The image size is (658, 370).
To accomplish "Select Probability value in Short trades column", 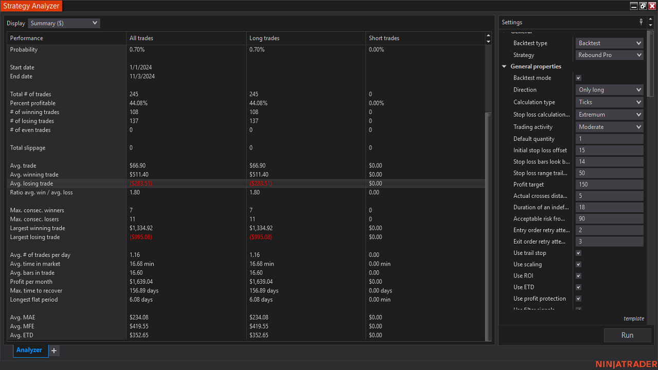I will pyautogui.click(x=376, y=50).
